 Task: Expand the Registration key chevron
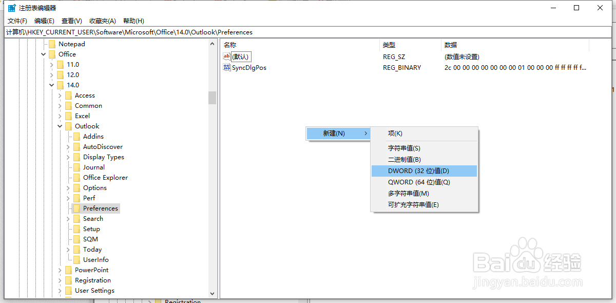59,280
